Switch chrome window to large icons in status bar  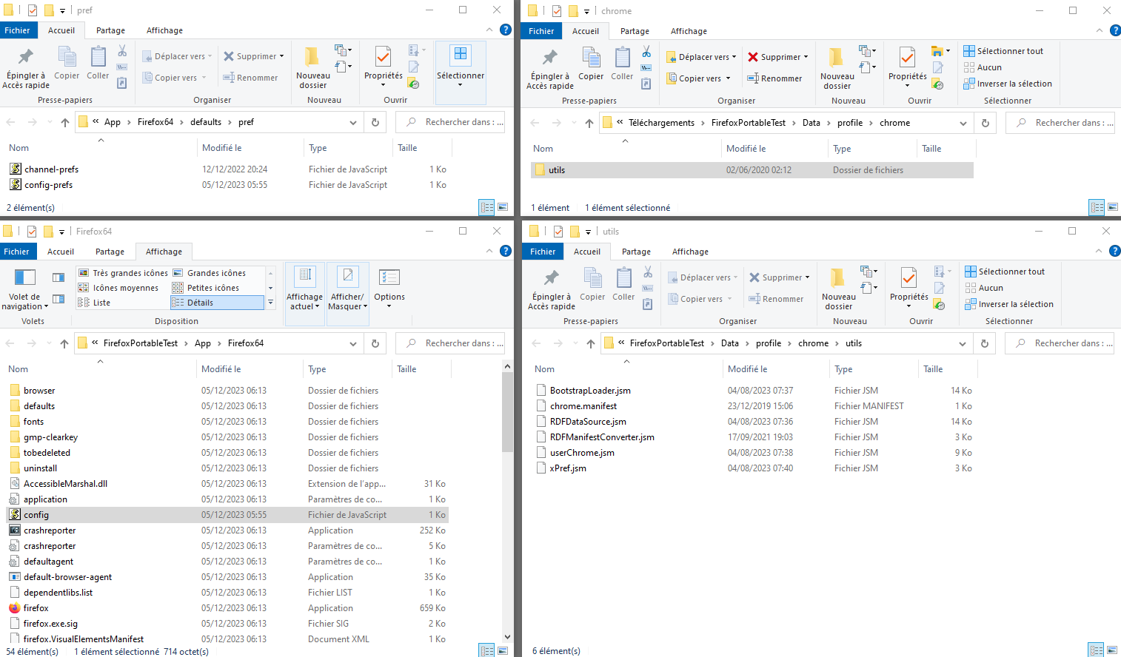[x=1113, y=207]
